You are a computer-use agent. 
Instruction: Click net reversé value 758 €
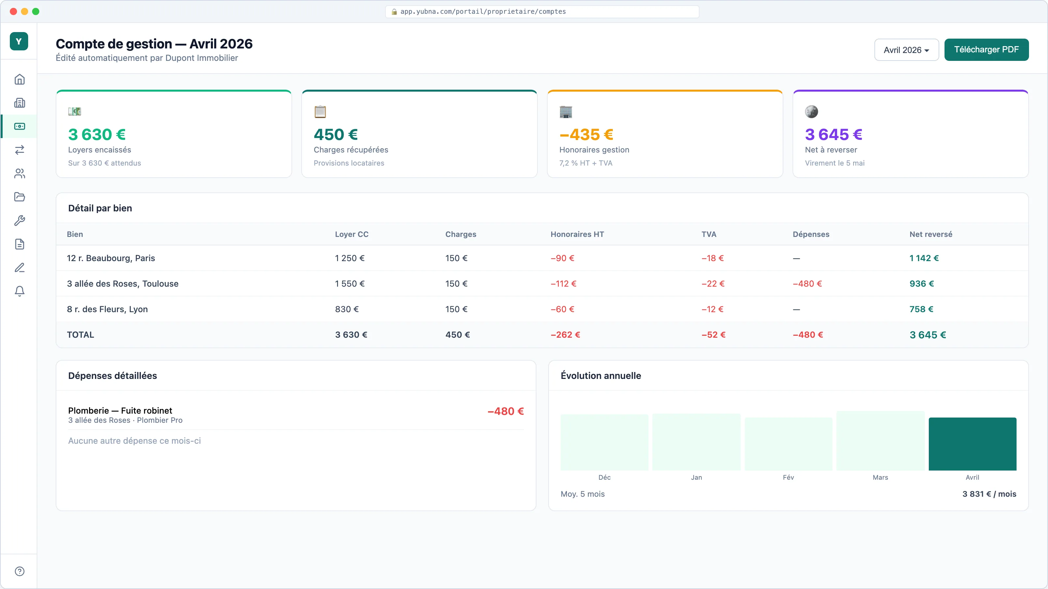(921, 309)
